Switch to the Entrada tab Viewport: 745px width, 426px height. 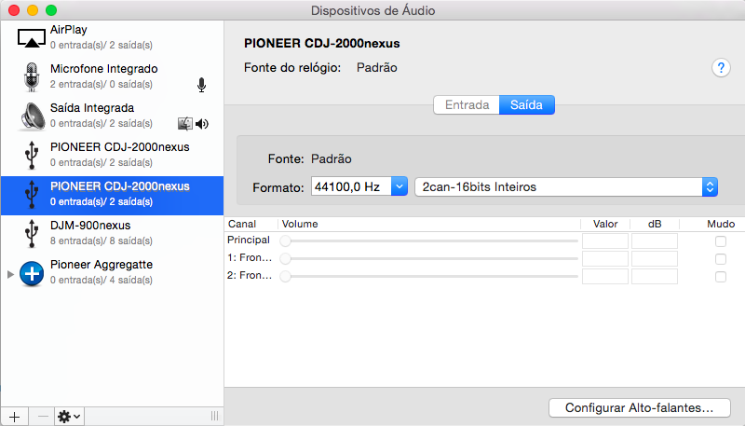tap(467, 105)
